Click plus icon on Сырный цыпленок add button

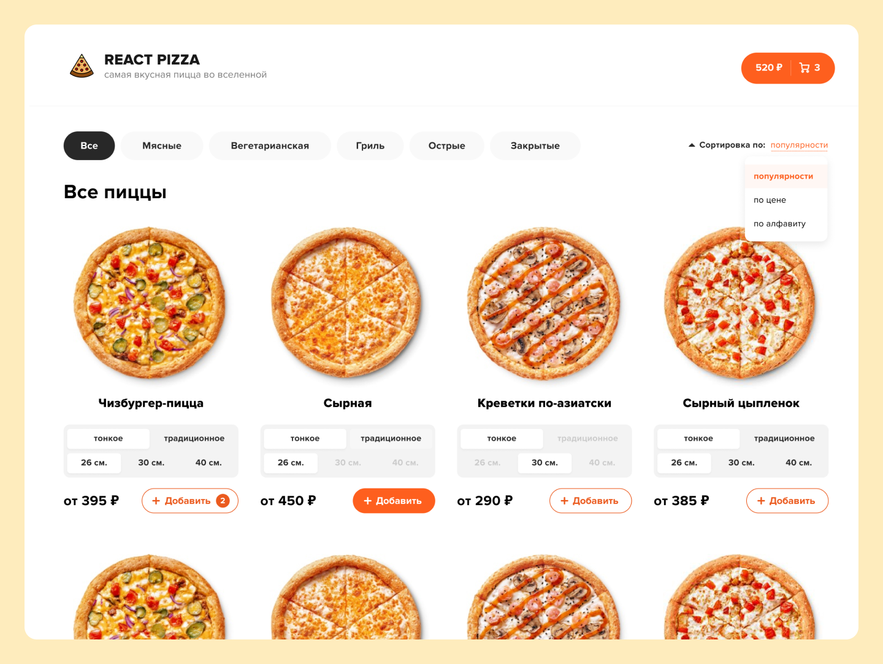pos(761,501)
